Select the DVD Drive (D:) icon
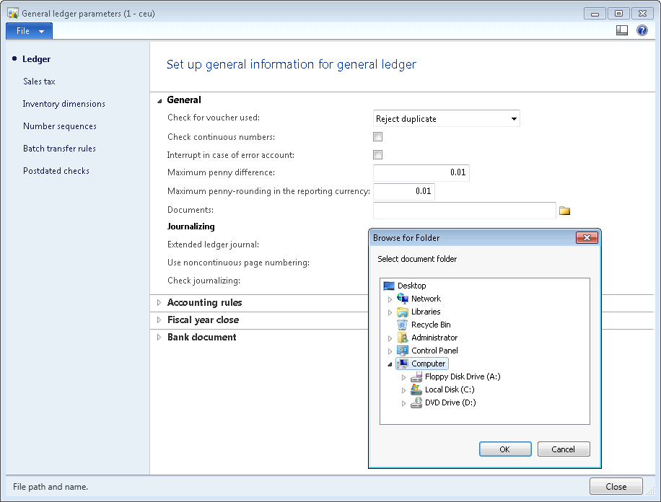661x502 pixels. coord(416,402)
